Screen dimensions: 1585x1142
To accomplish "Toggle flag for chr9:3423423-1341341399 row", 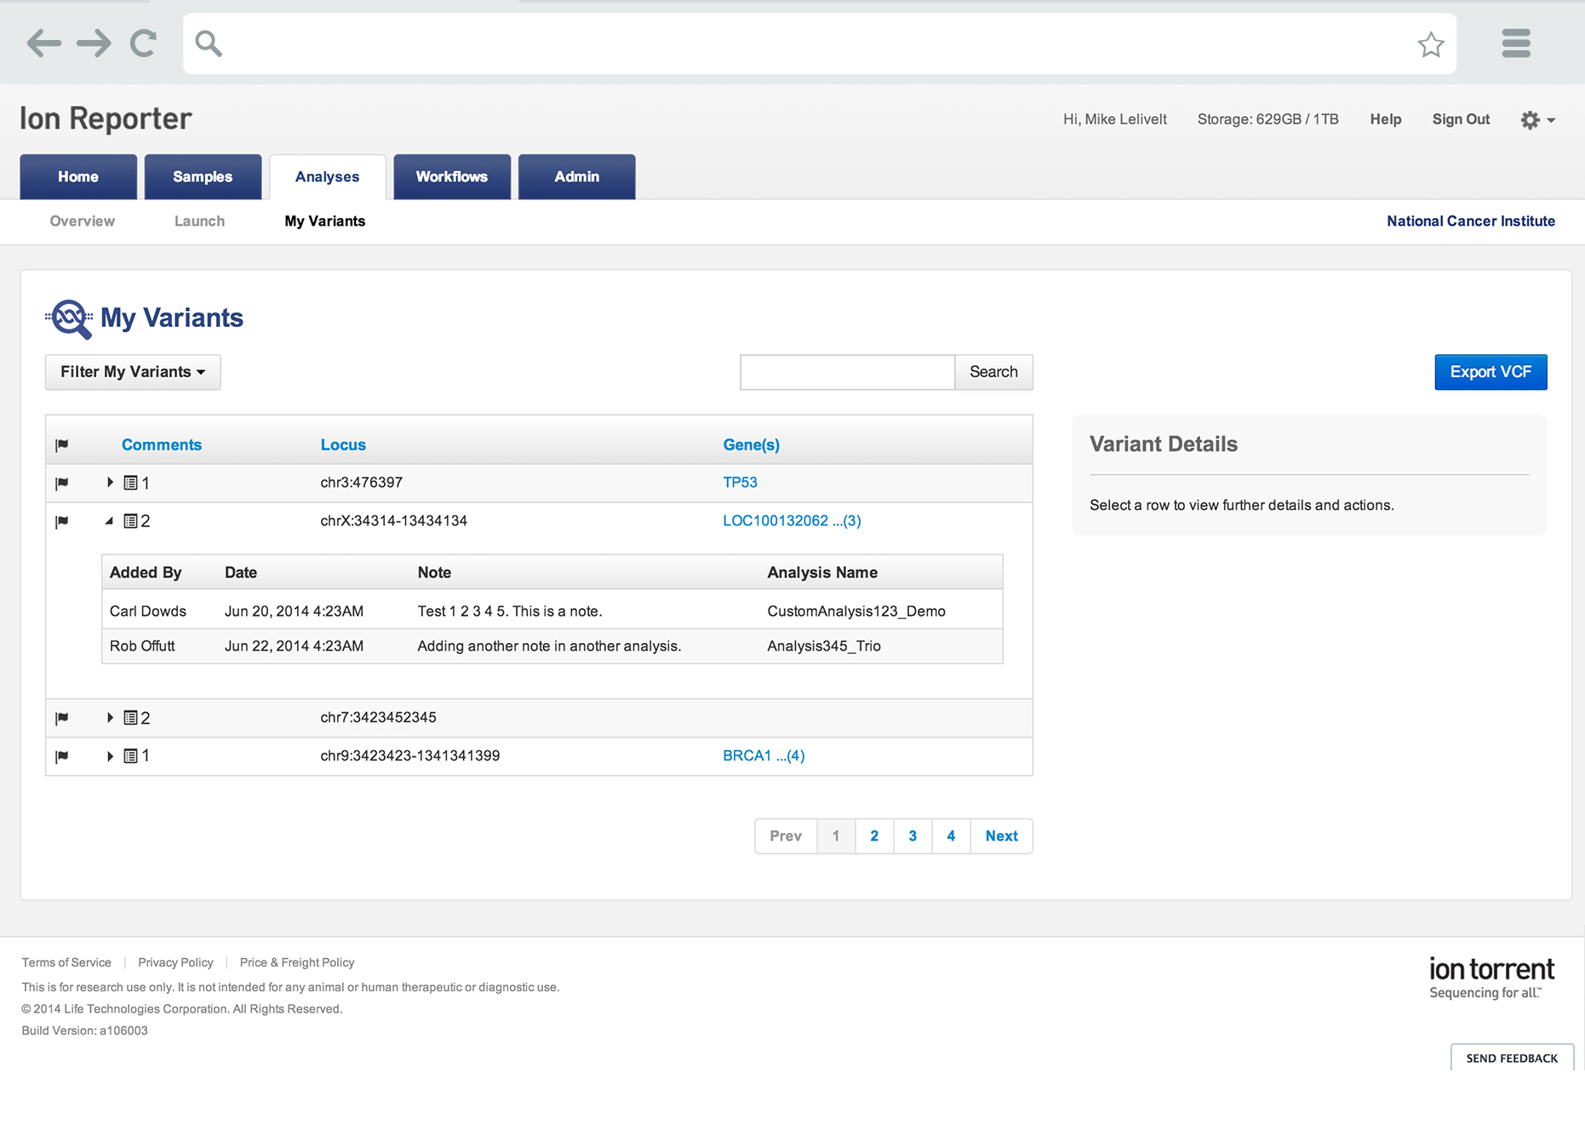I will coord(62,757).
